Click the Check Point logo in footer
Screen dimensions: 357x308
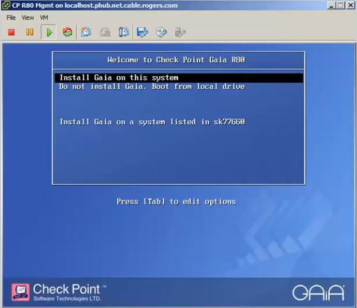coord(59,292)
